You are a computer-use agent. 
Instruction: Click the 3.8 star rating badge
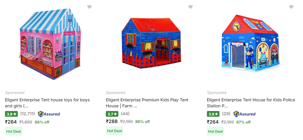pos(213,114)
